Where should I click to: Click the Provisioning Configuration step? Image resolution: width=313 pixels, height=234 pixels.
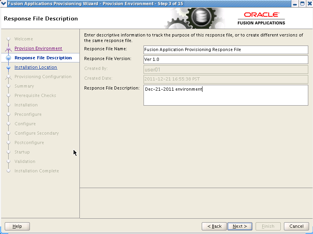(43, 77)
